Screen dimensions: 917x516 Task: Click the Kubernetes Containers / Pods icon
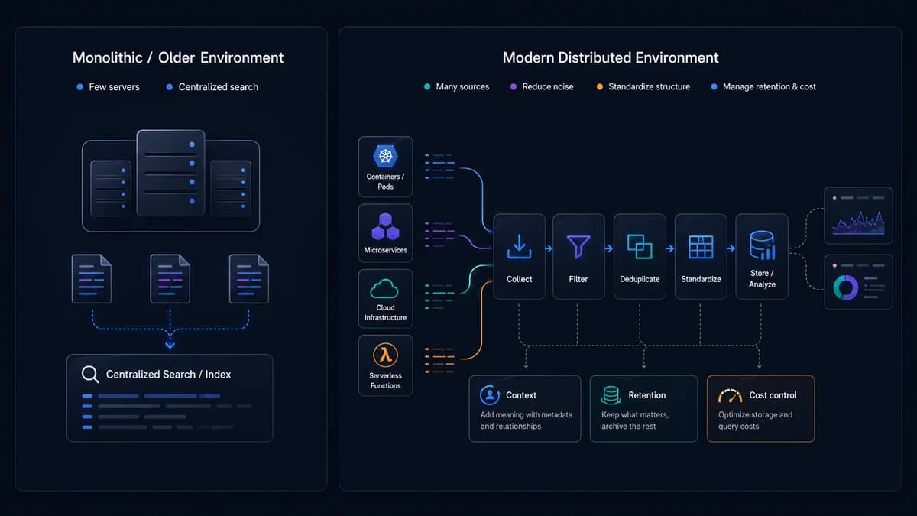pyautogui.click(x=385, y=156)
